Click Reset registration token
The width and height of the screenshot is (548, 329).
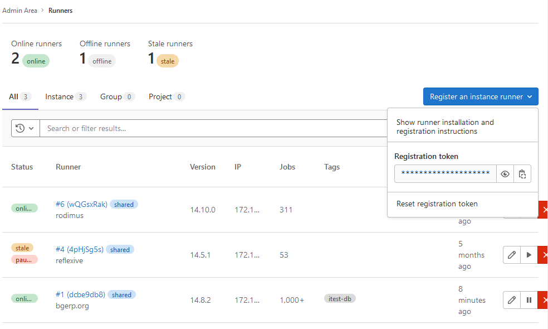436,204
